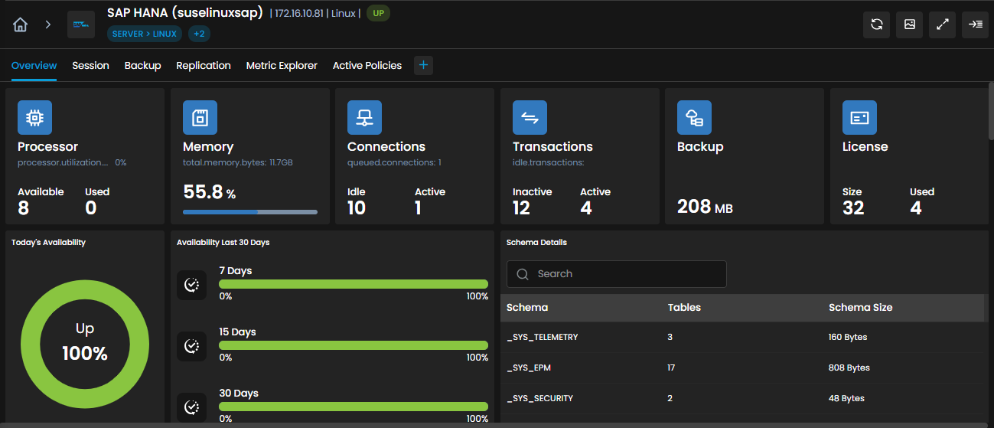Click the Backup cloud icon
This screenshot has width=994, height=428.
pos(694,118)
